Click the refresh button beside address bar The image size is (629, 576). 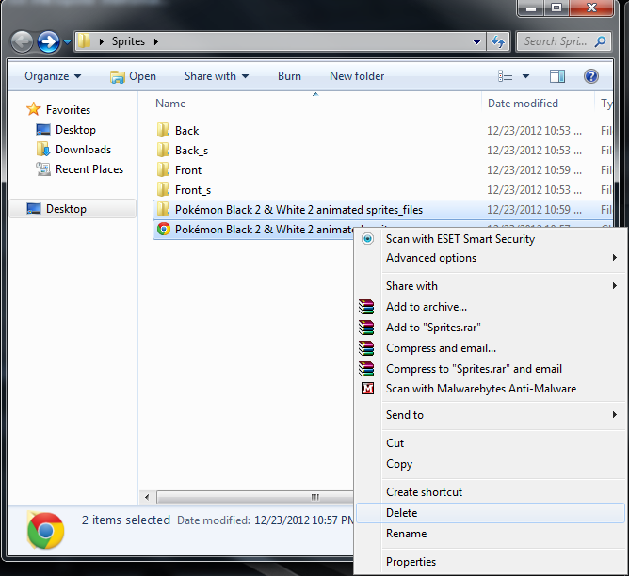pyautogui.click(x=498, y=41)
